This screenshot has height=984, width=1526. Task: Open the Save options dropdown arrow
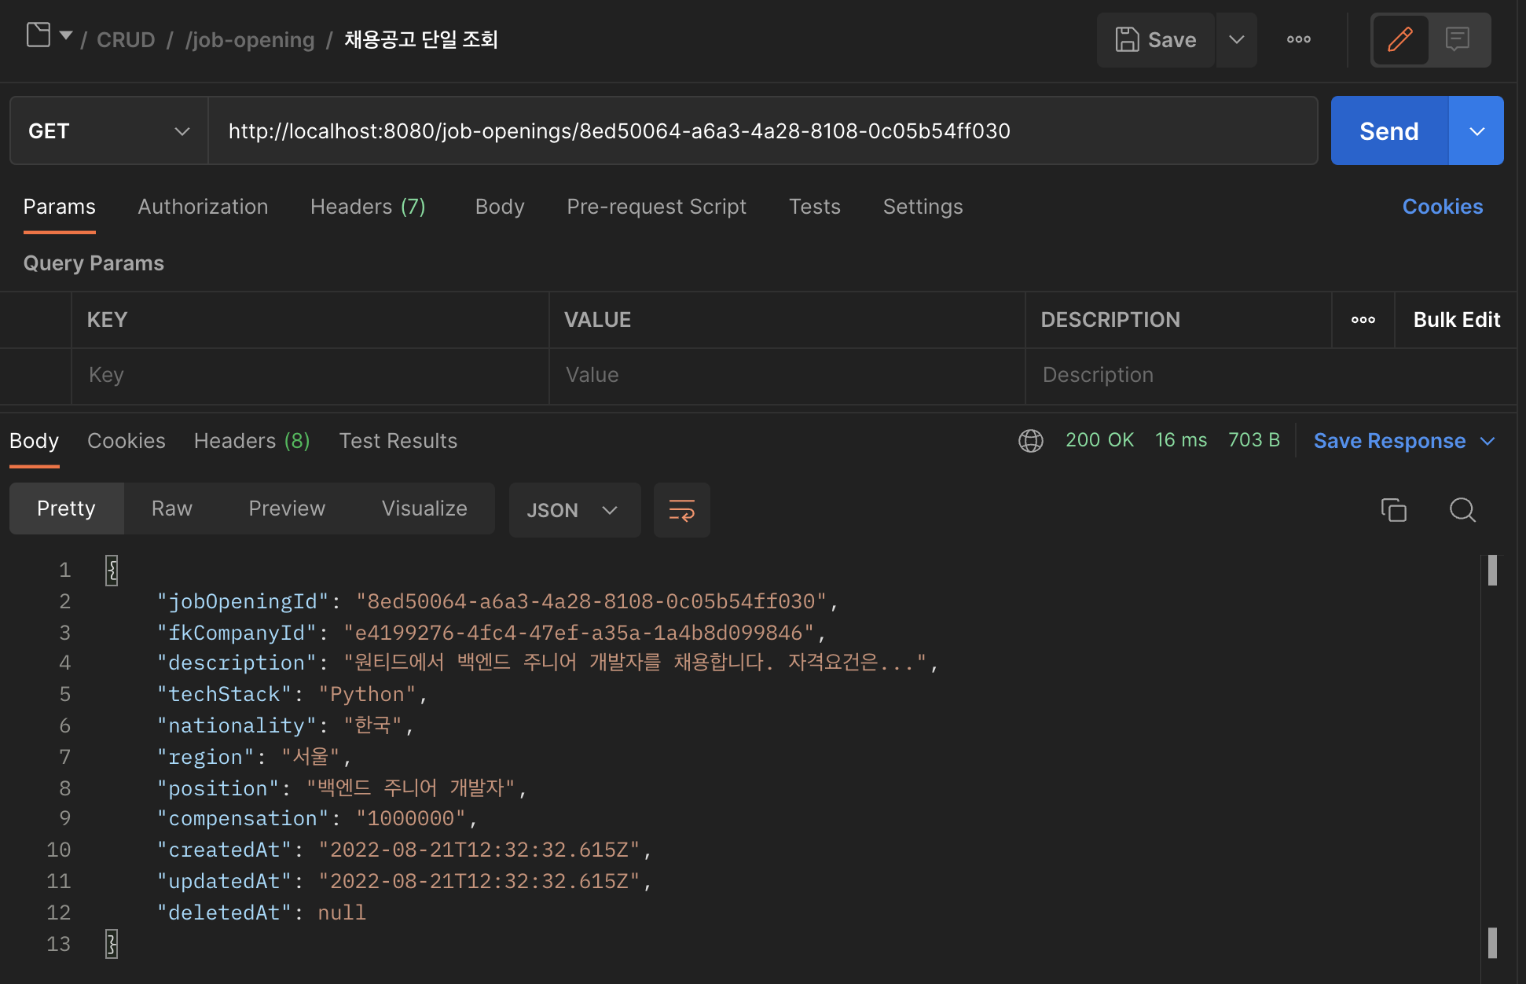tap(1237, 39)
